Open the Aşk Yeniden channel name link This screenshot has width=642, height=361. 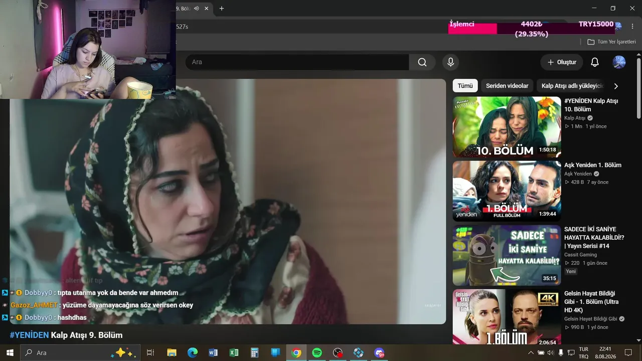click(578, 174)
